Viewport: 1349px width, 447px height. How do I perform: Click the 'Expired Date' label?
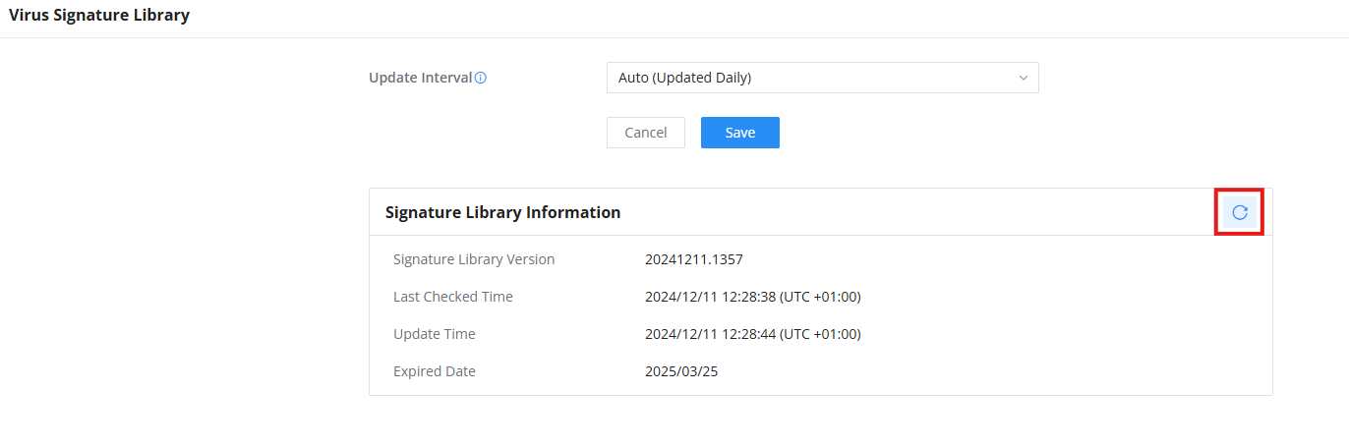[x=435, y=371]
